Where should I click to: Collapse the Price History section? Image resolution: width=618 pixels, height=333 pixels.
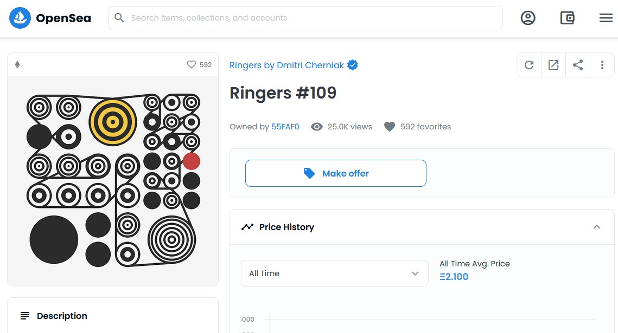(x=597, y=227)
